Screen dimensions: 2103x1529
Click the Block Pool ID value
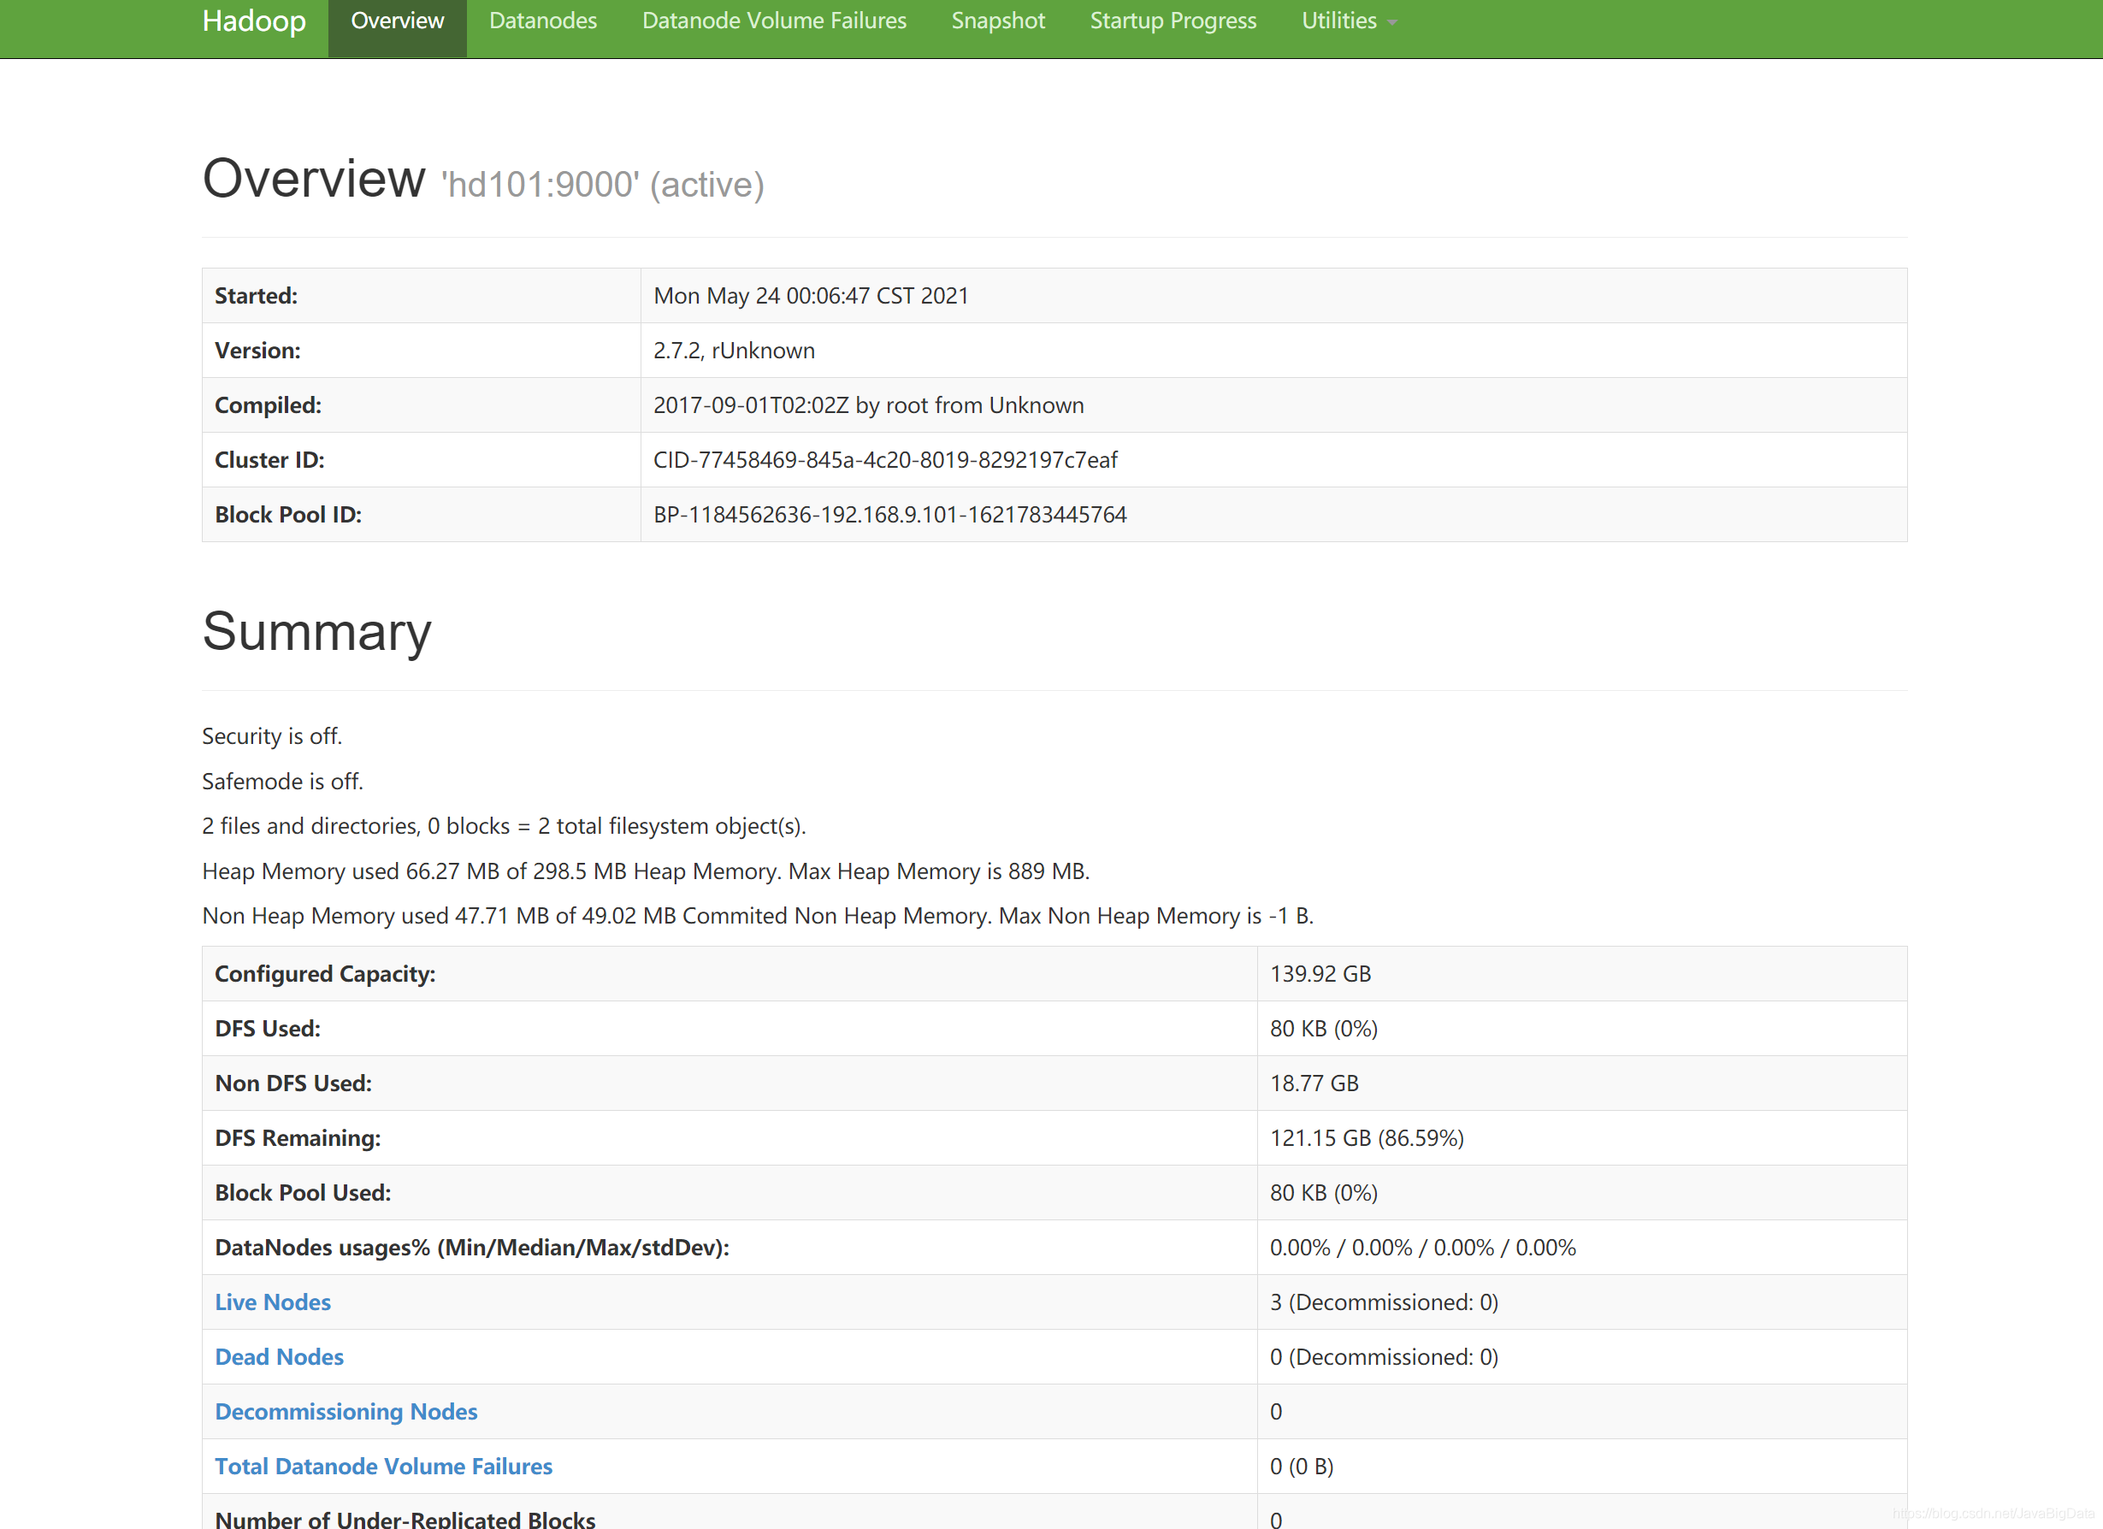point(889,515)
